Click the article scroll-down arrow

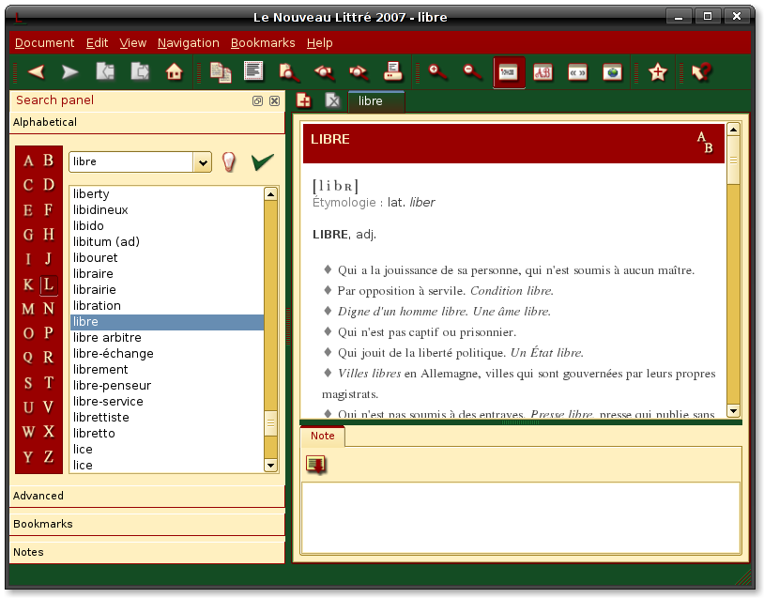[733, 411]
